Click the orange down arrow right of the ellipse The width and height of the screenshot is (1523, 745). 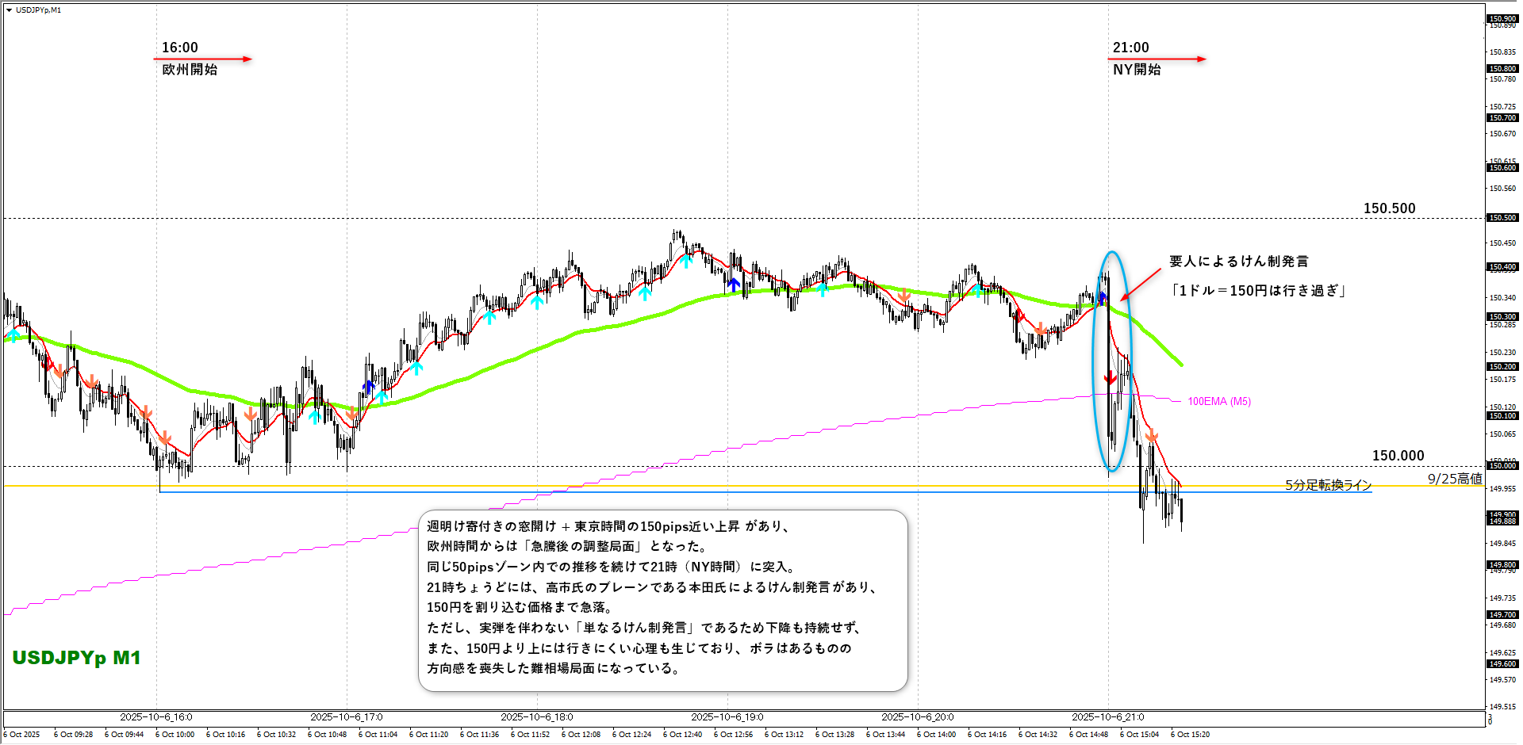tap(1152, 435)
